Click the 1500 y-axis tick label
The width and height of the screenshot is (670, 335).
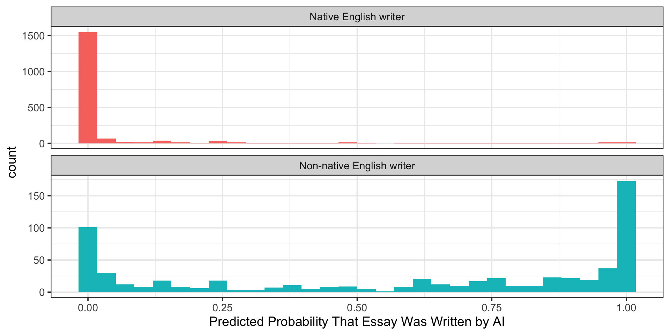(33, 36)
